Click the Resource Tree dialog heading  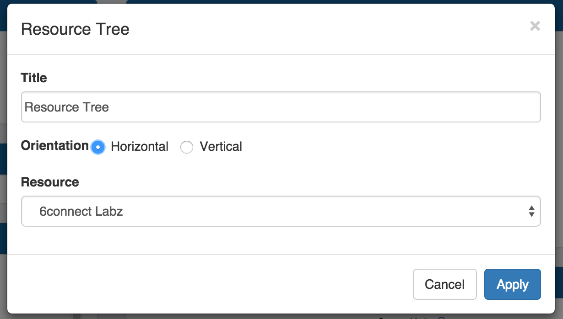75,29
